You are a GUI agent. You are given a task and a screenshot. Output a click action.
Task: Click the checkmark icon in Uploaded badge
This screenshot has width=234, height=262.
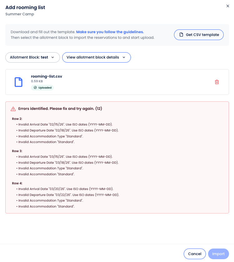click(x=35, y=88)
